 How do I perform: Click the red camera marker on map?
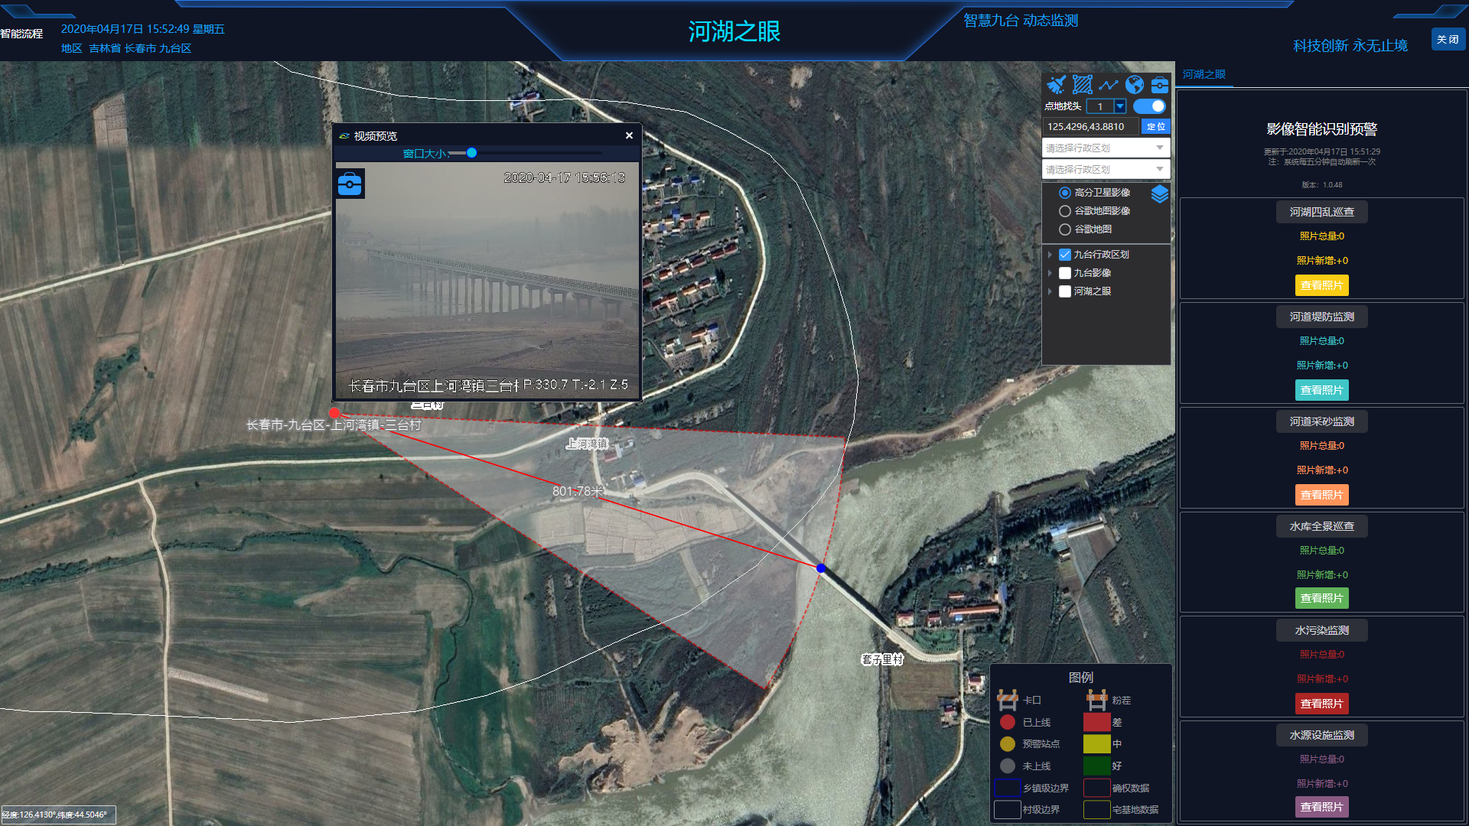[334, 413]
